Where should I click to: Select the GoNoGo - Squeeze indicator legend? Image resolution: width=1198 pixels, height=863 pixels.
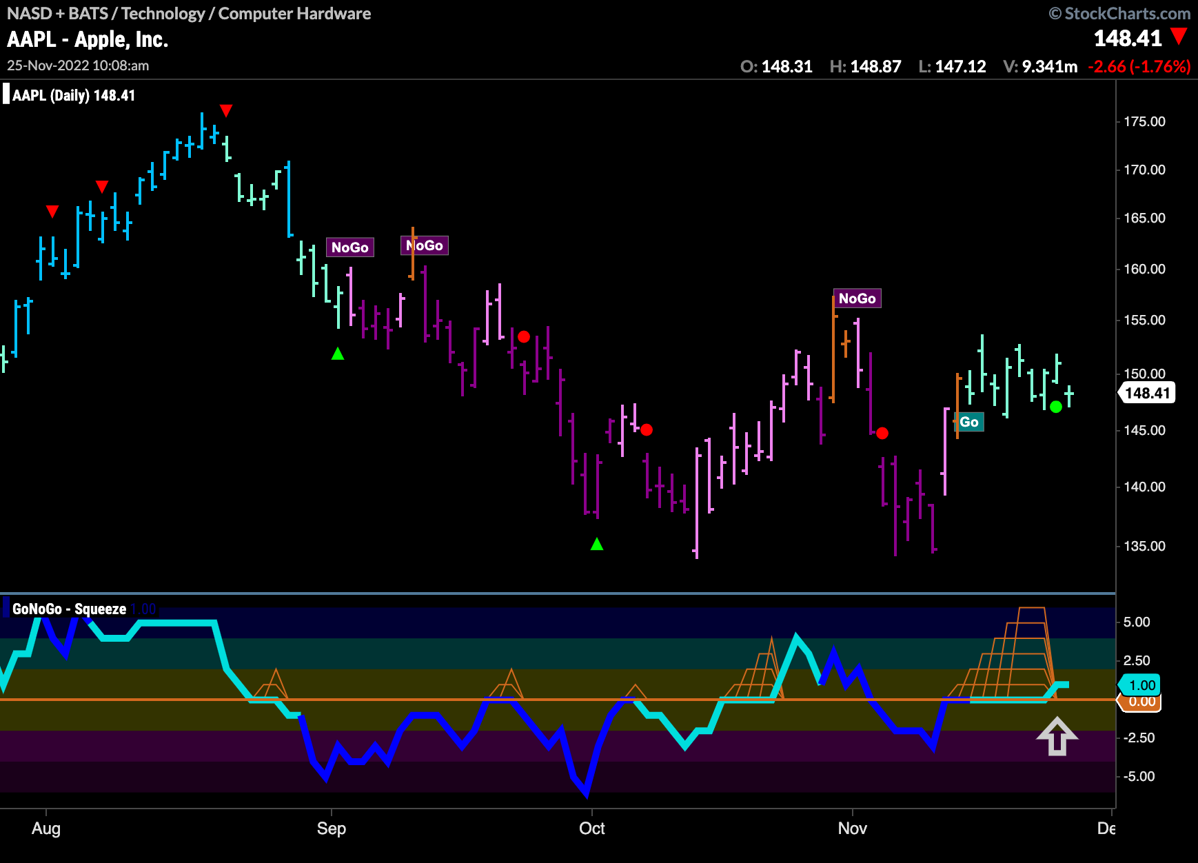(x=69, y=609)
